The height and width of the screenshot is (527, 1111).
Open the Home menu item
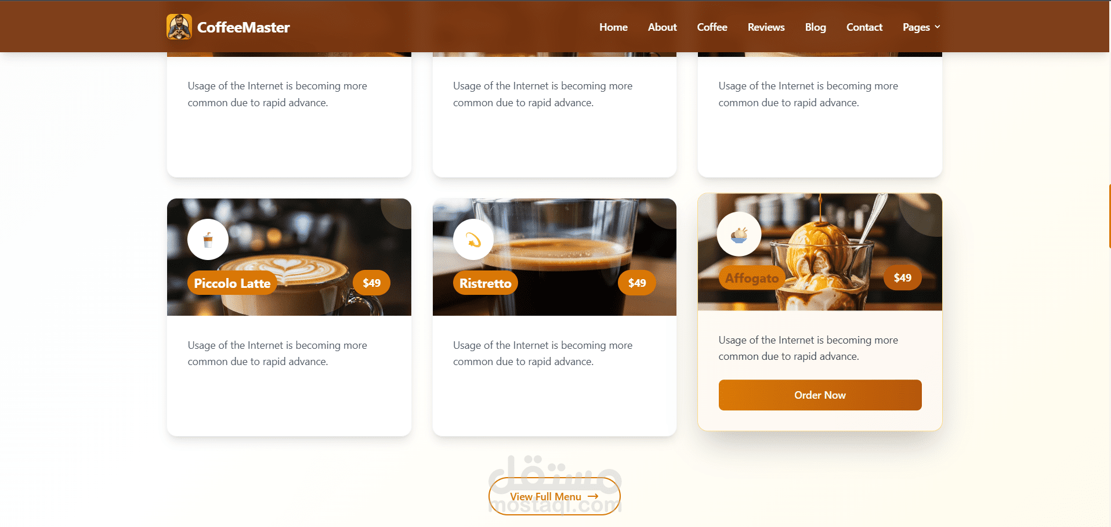point(613,27)
